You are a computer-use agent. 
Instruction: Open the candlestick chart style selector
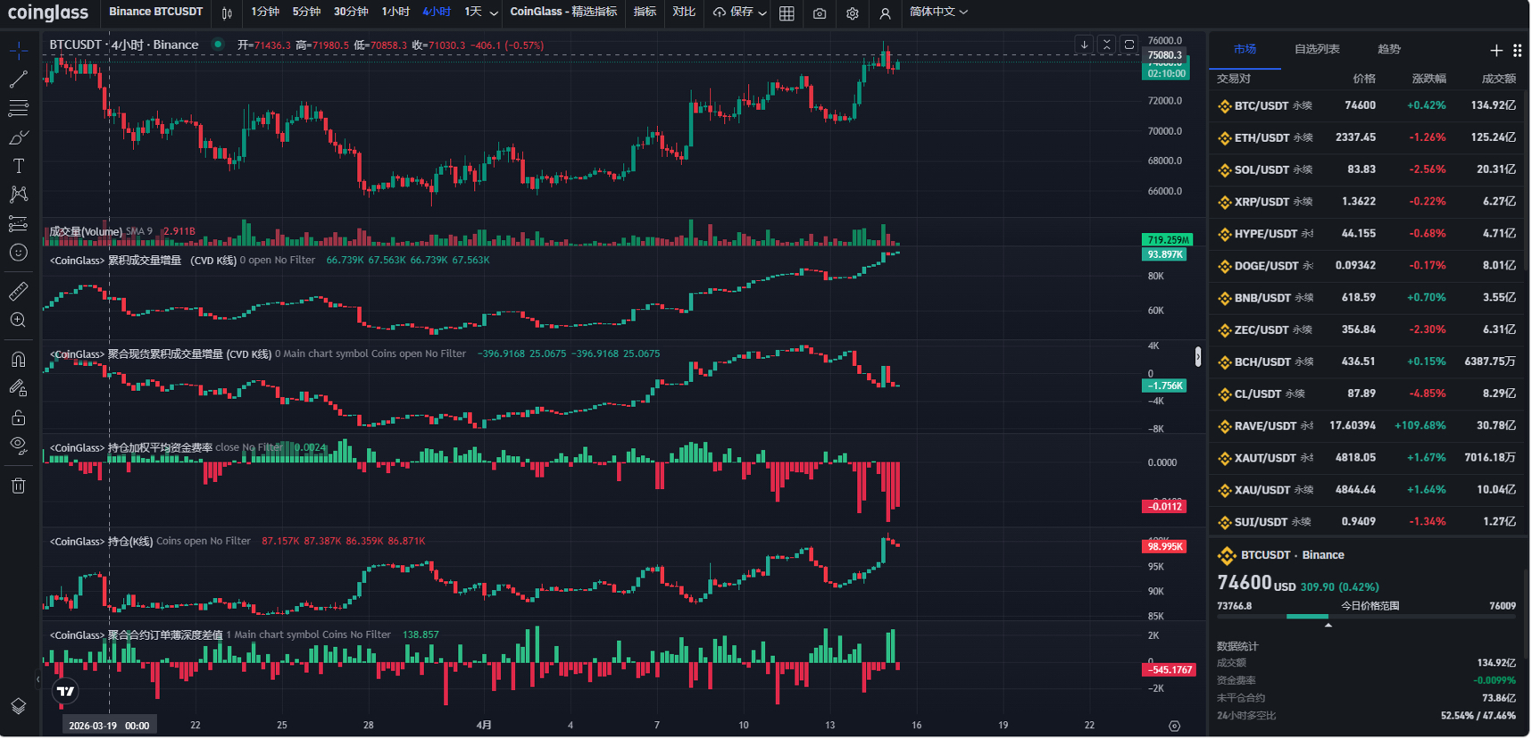[227, 12]
